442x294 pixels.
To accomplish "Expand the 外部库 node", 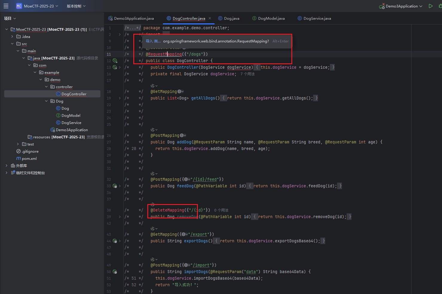I will (7, 166).
